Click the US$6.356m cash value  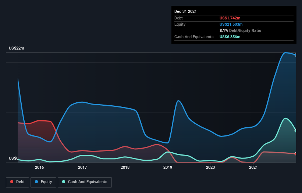(230, 37)
